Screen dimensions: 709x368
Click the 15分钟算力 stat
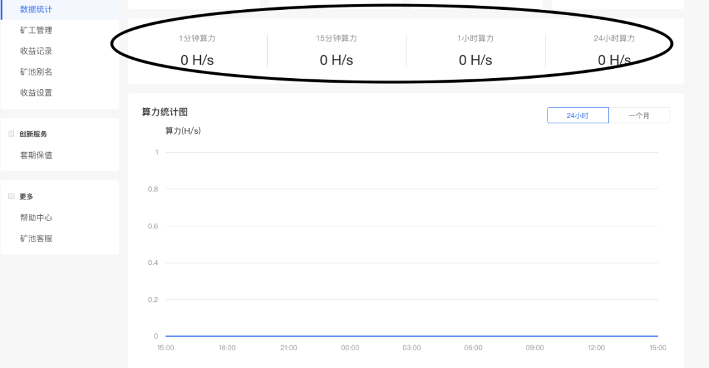[x=336, y=51]
